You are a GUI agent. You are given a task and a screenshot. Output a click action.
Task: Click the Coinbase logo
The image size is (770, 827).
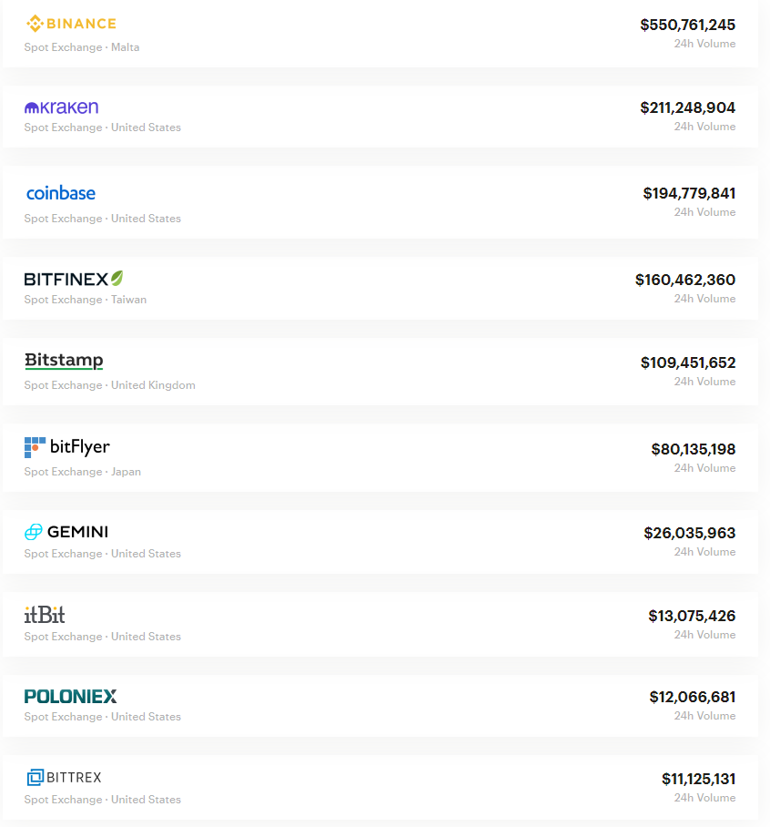coord(61,193)
